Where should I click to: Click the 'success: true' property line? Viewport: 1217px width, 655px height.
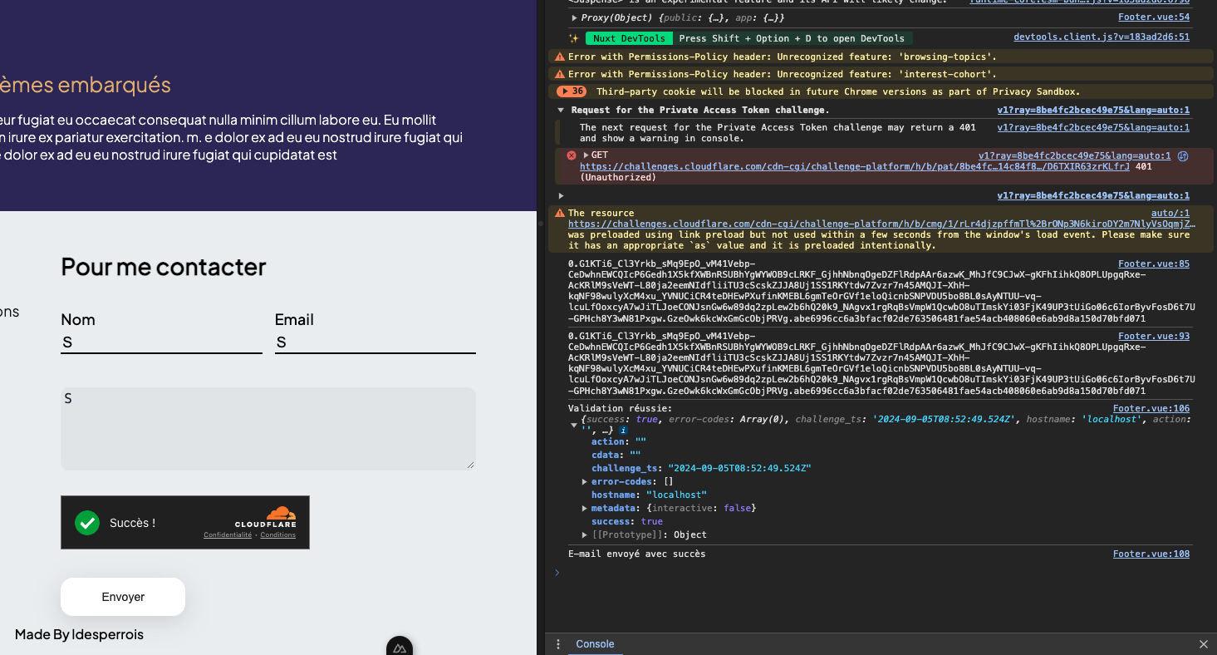pos(627,521)
